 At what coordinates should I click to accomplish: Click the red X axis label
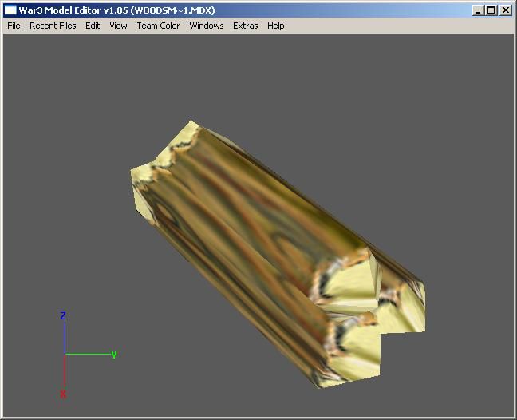[63, 394]
